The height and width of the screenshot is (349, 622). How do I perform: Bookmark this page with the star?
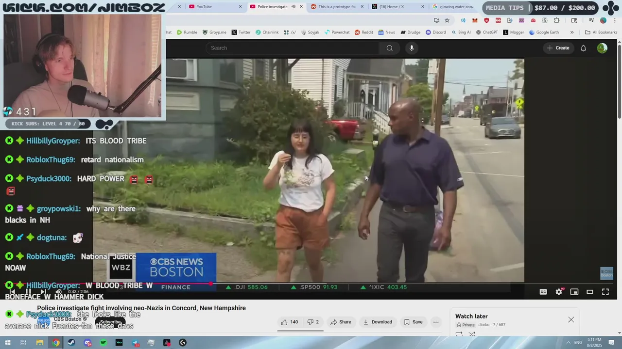447,20
